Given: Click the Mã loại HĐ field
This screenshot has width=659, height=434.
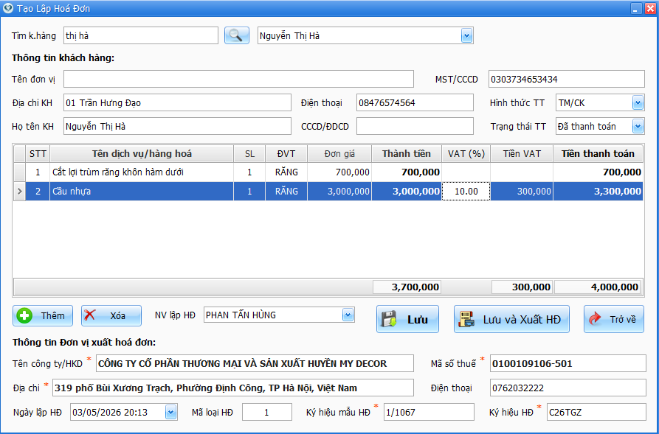Looking at the screenshot, I should (x=267, y=412).
